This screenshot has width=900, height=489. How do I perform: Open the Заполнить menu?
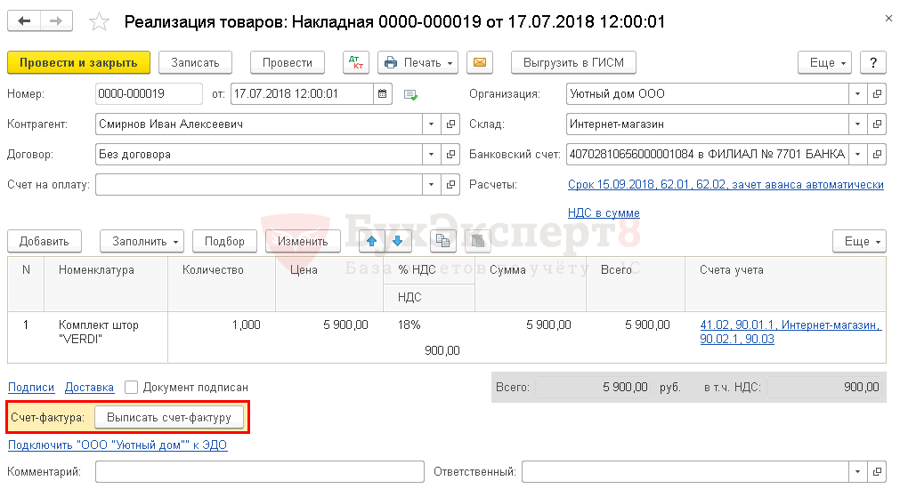[x=142, y=241]
